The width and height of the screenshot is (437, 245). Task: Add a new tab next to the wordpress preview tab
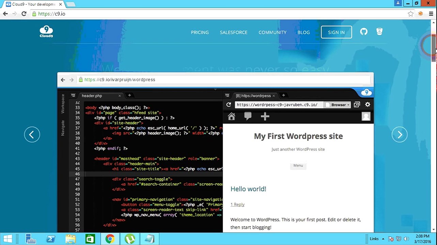click(283, 96)
